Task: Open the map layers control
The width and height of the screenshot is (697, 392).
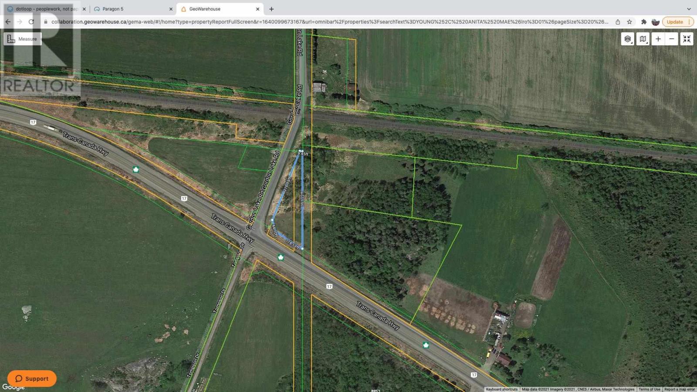Action: pos(627,38)
